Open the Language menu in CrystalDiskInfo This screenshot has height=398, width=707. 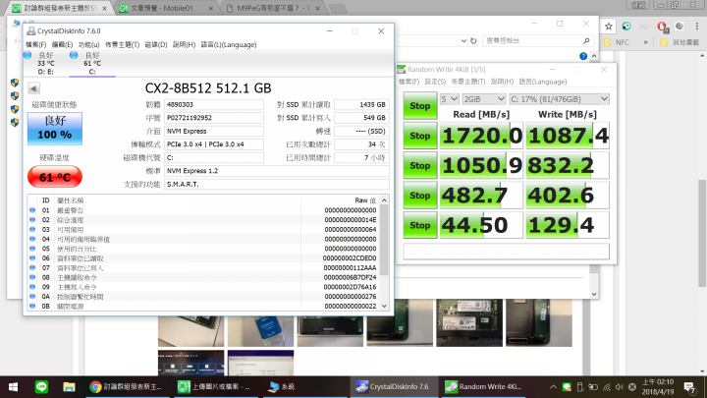point(229,44)
